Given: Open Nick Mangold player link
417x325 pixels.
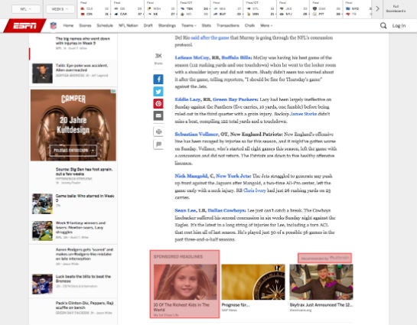Looking at the screenshot, I should 191,176.
